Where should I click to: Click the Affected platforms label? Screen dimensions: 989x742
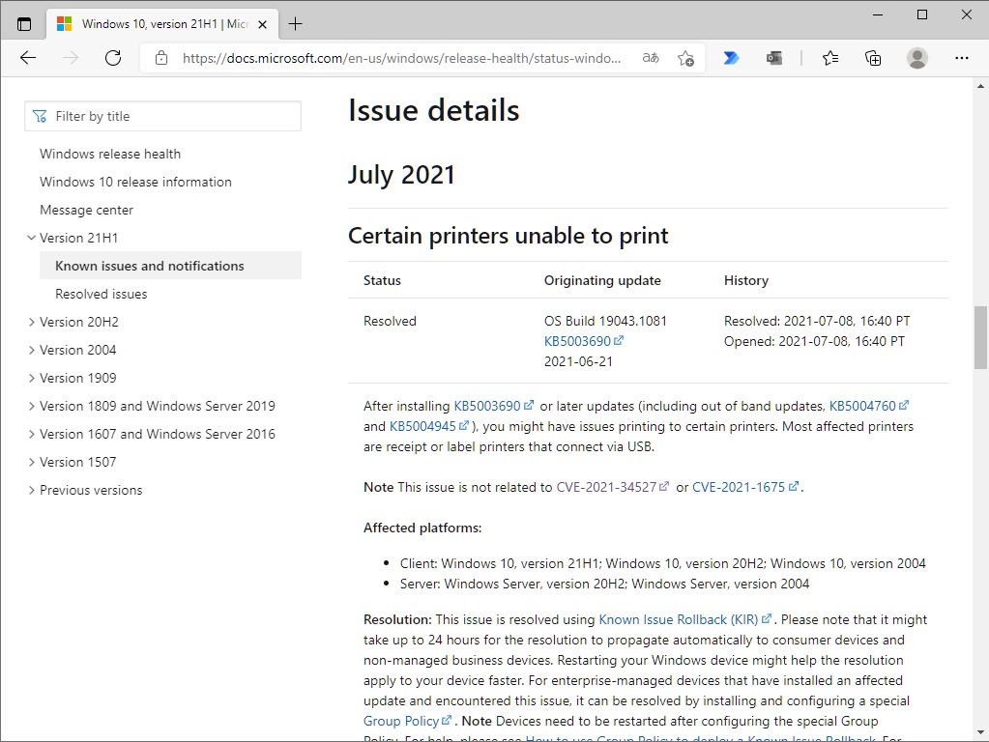pos(422,528)
